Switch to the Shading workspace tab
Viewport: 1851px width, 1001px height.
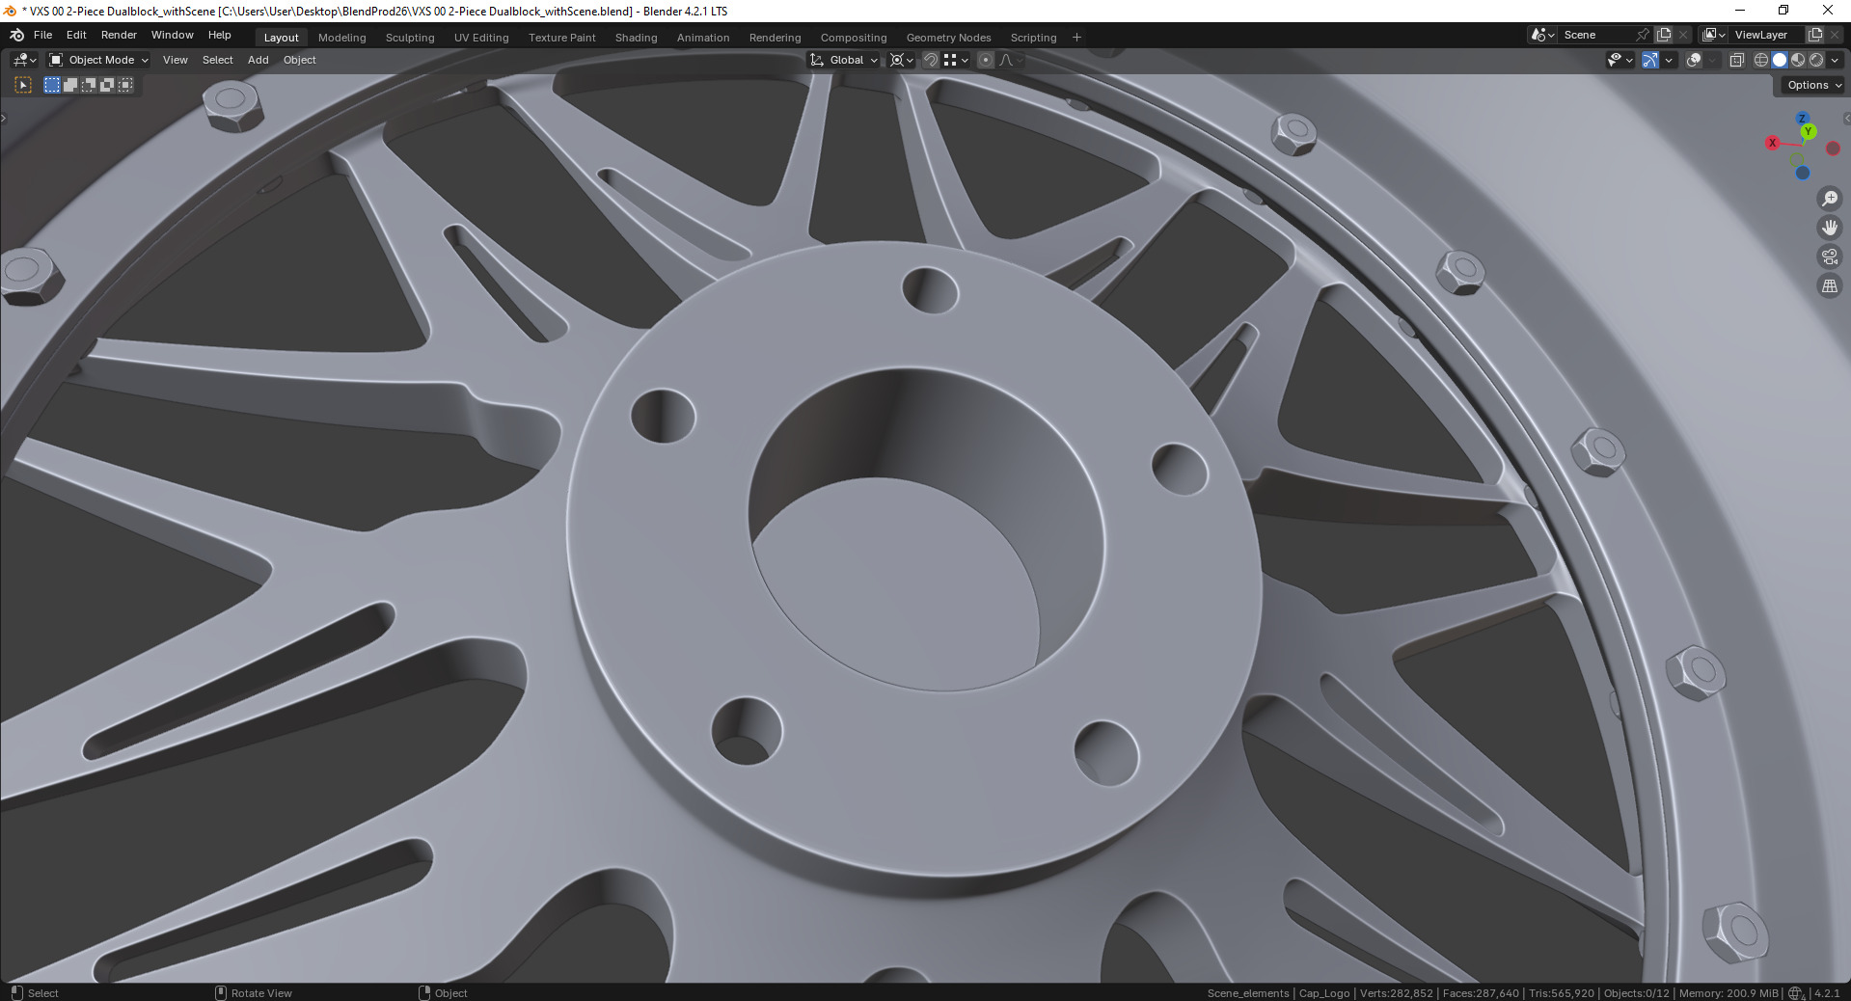(636, 38)
